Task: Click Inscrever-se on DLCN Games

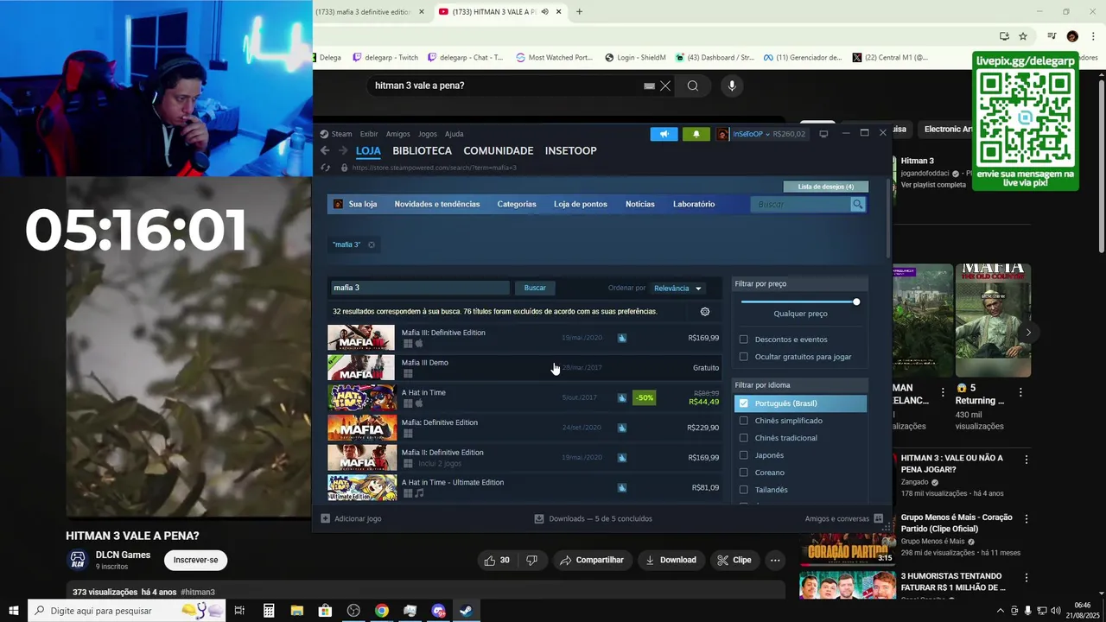Action: click(x=195, y=560)
